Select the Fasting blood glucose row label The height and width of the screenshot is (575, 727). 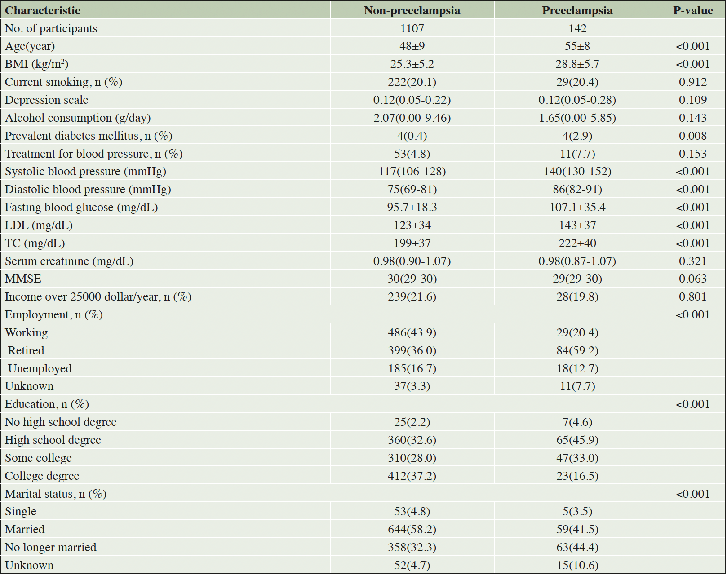click(81, 208)
